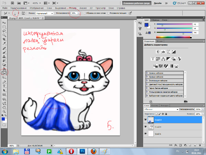Create new layer icon in Layers panel
The width and height of the screenshot is (206, 155).
tap(195, 145)
